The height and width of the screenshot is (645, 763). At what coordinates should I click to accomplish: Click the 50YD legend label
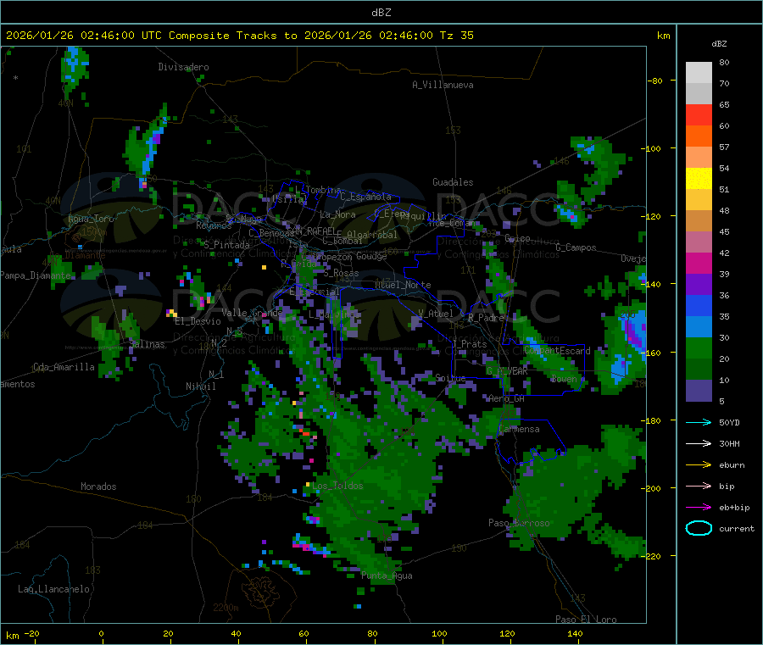729,422
